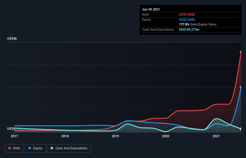The height and width of the screenshot is (158, 246).
Task: Toggle the Cash And Equivalents legend button
Action: click(69, 148)
